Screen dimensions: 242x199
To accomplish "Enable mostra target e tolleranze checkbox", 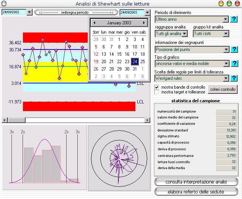I will click(157, 92).
